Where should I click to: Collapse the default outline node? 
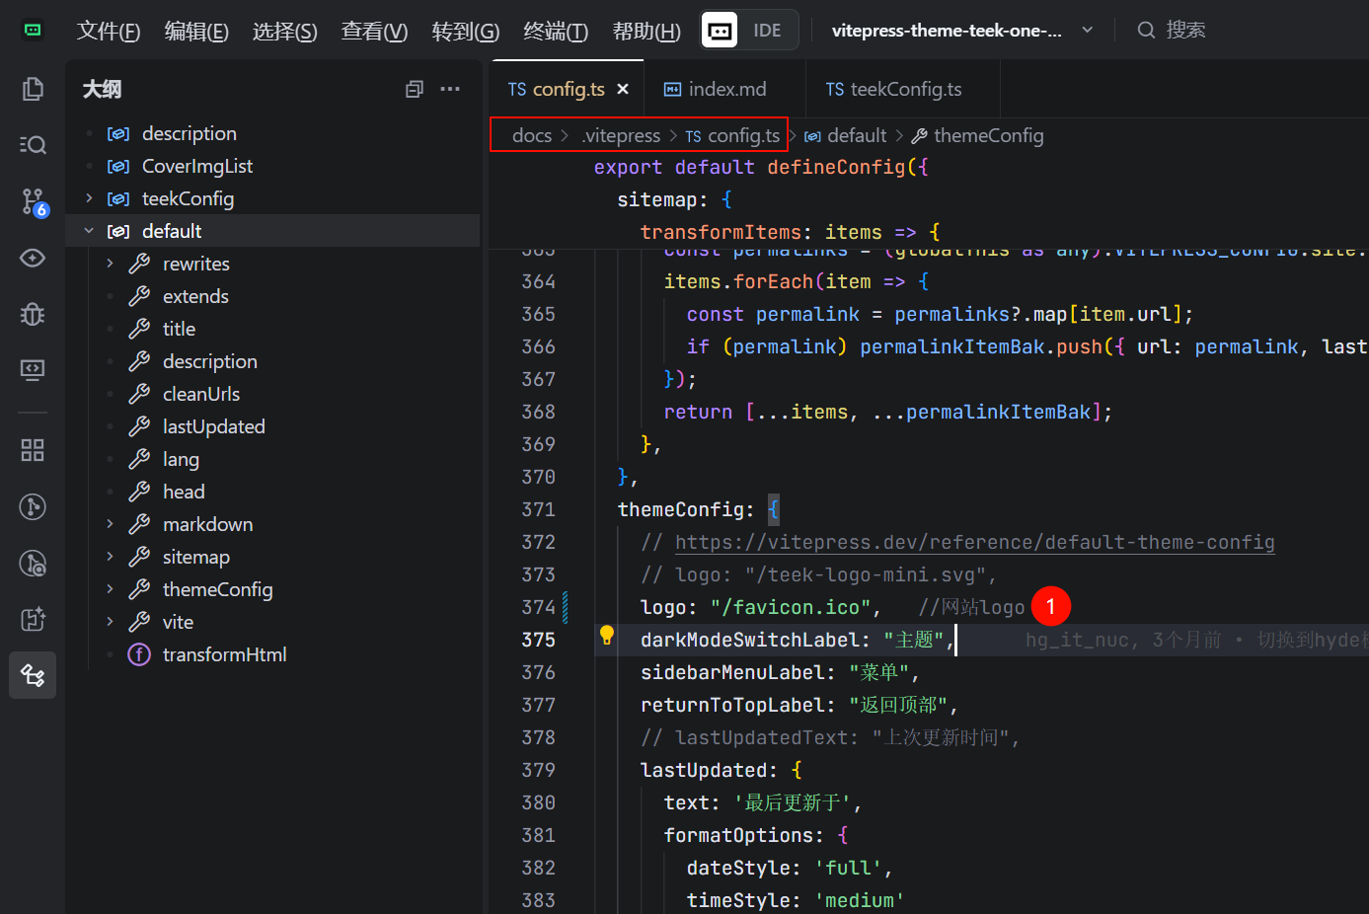click(x=89, y=231)
